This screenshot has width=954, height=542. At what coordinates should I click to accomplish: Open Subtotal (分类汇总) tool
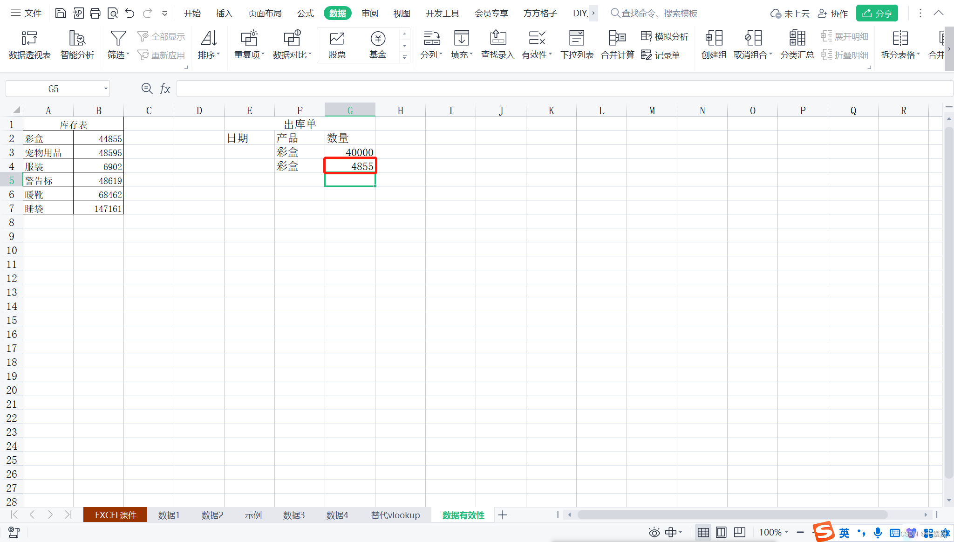click(797, 45)
